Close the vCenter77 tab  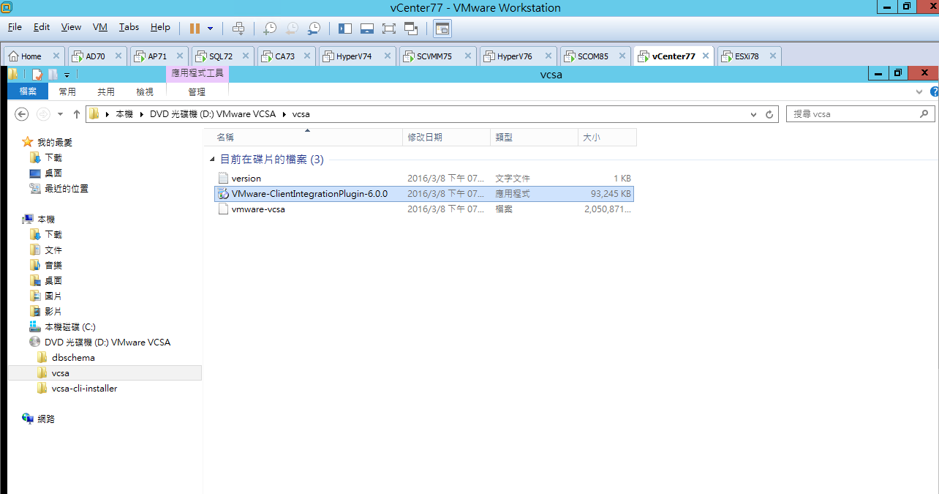click(x=706, y=56)
